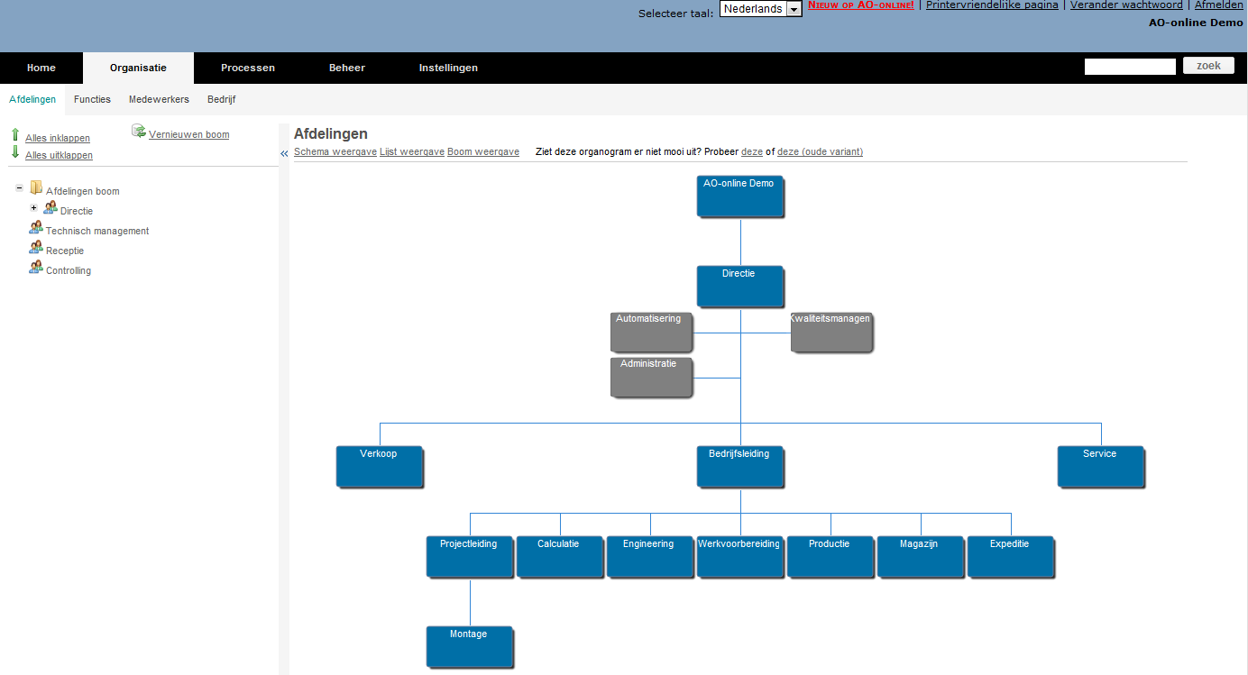Click the grey Automatisering box
This screenshot has height=675, width=1248.
651,332
